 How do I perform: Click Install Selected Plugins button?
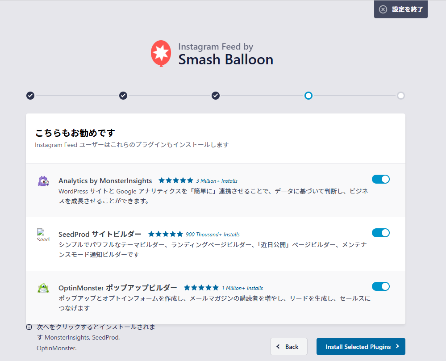pyautogui.click(x=361, y=347)
